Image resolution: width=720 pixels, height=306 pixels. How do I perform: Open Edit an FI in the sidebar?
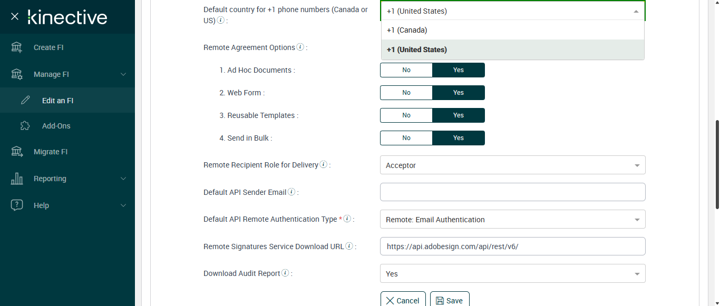pos(57,101)
